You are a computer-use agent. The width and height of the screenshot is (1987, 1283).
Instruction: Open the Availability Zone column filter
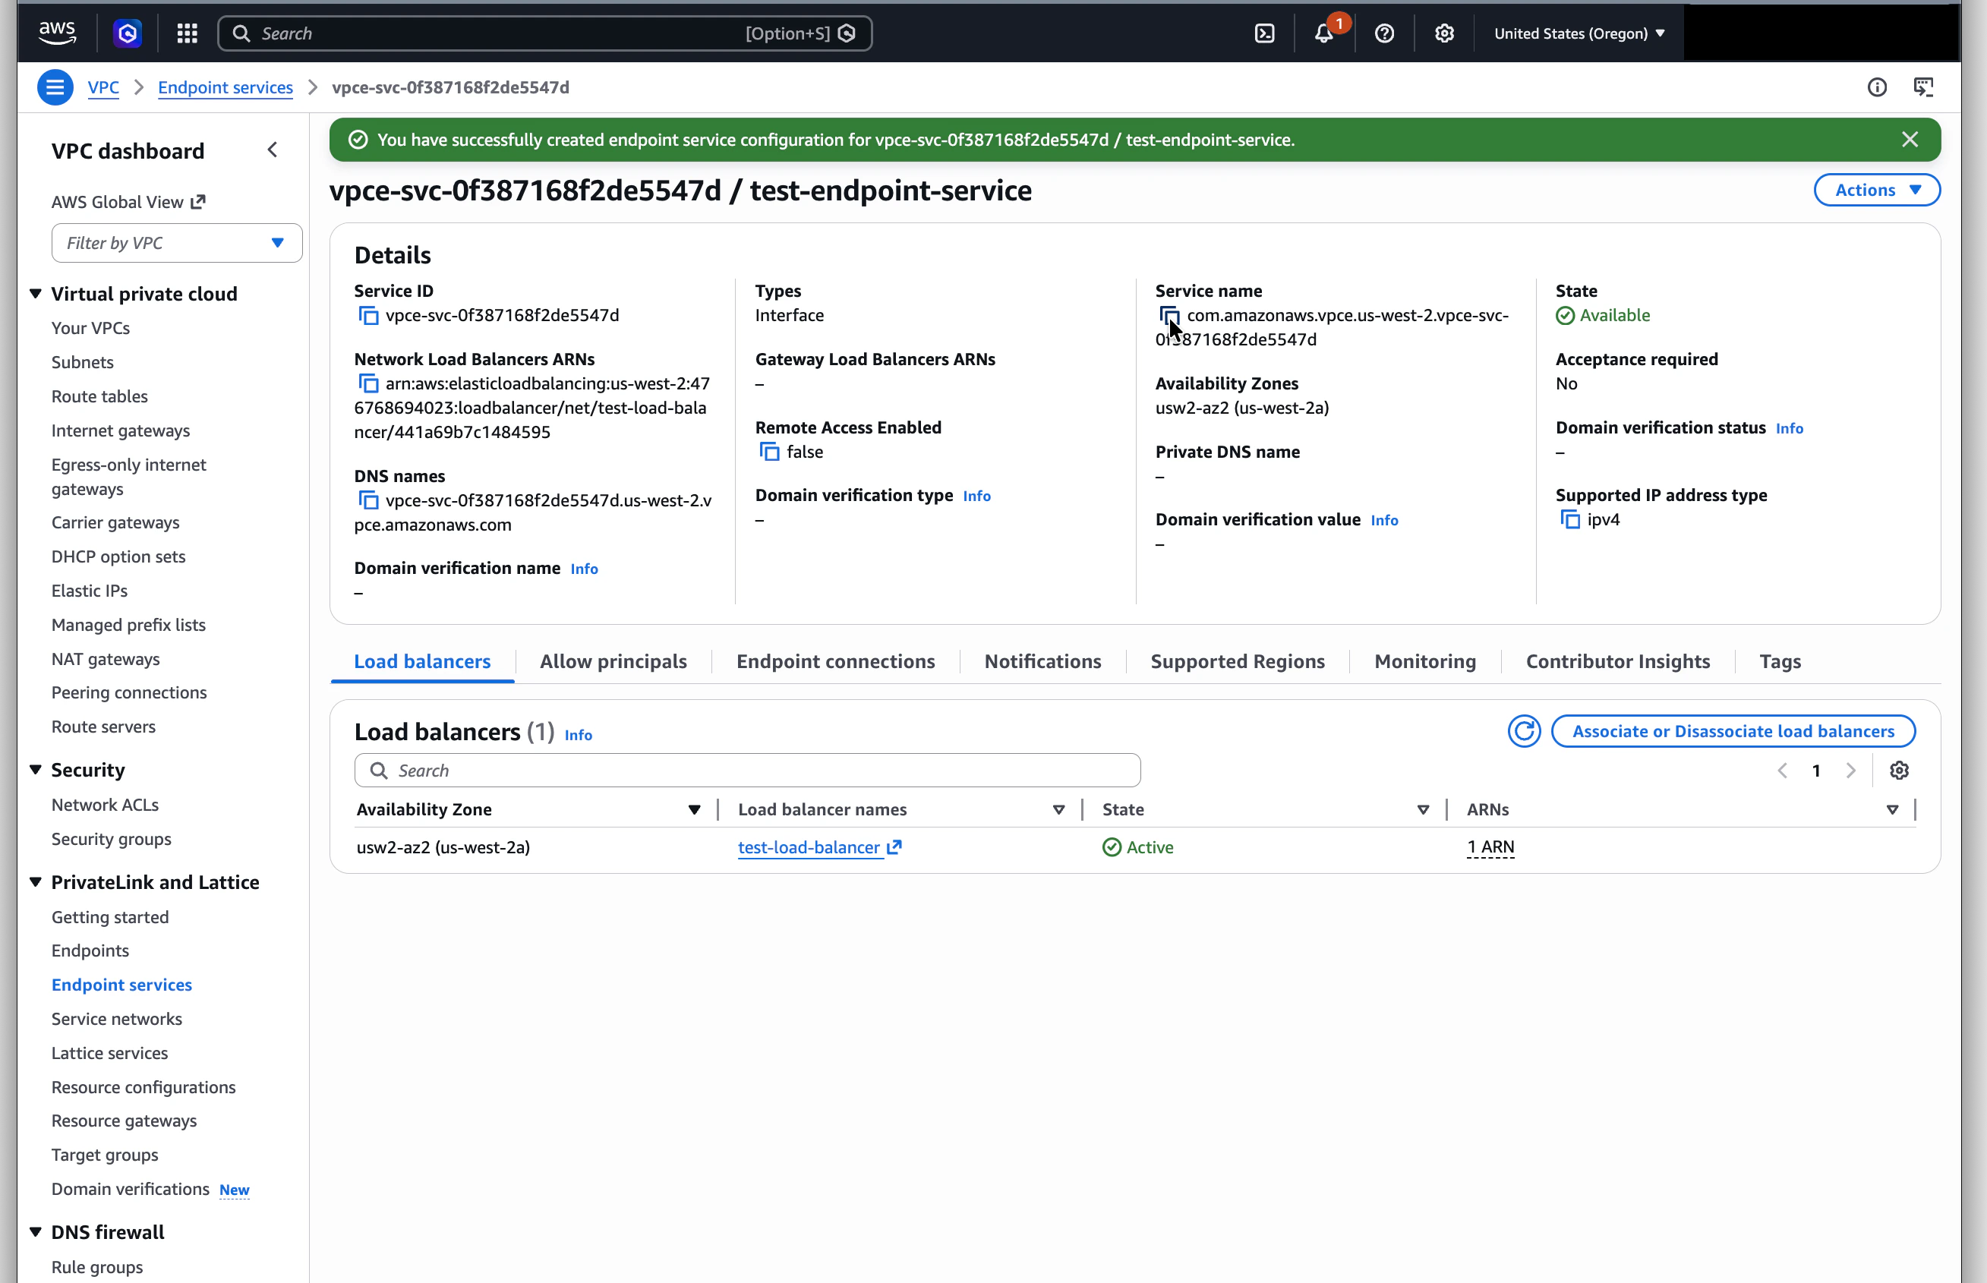click(694, 809)
